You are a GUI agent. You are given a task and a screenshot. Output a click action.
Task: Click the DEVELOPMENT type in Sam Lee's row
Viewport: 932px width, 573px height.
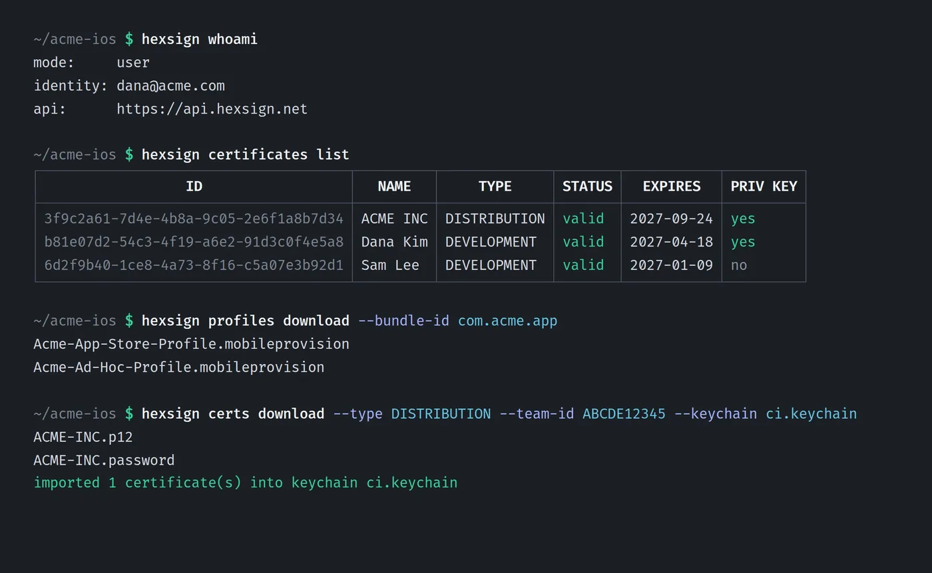coord(491,265)
